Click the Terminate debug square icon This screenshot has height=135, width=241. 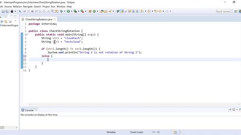point(32,11)
